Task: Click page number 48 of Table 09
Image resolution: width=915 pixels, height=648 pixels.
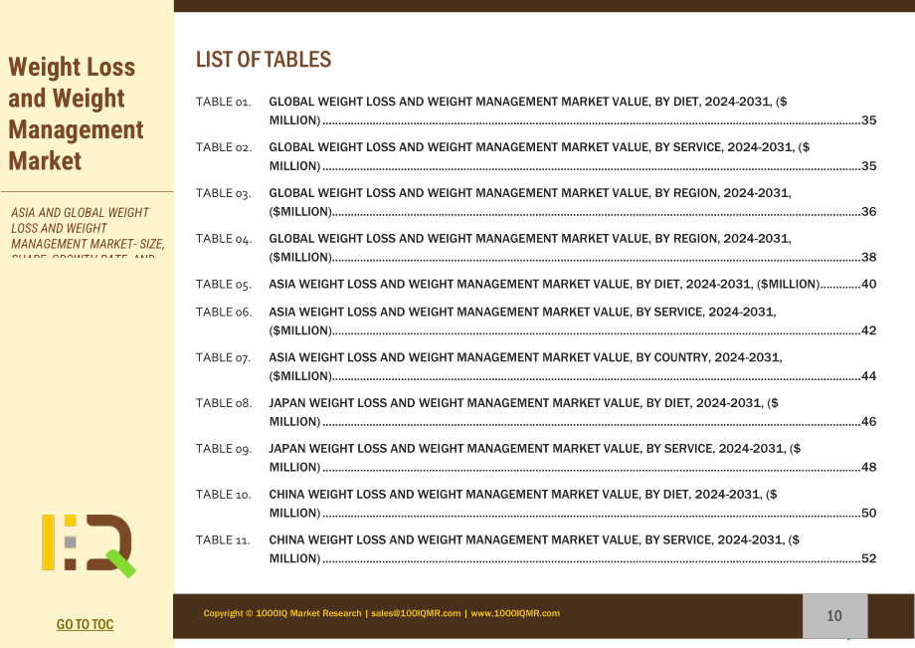Action: (869, 467)
